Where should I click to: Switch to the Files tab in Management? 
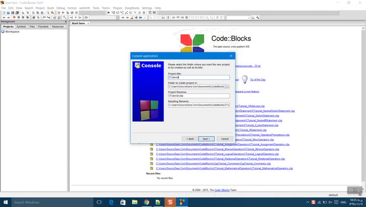(x=32, y=27)
